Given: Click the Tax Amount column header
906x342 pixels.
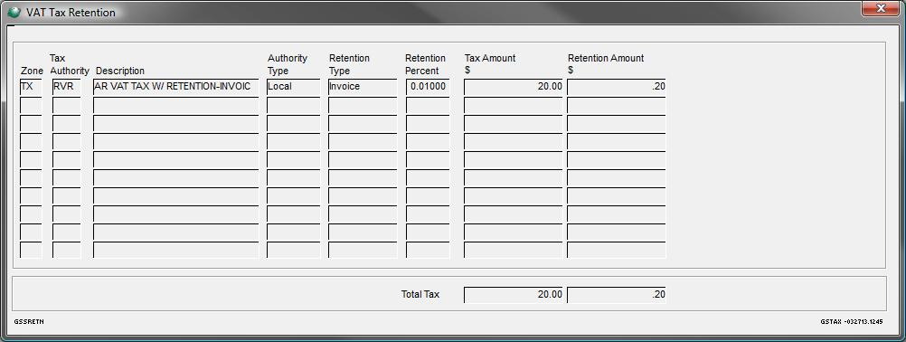Looking at the screenshot, I should coord(490,64).
